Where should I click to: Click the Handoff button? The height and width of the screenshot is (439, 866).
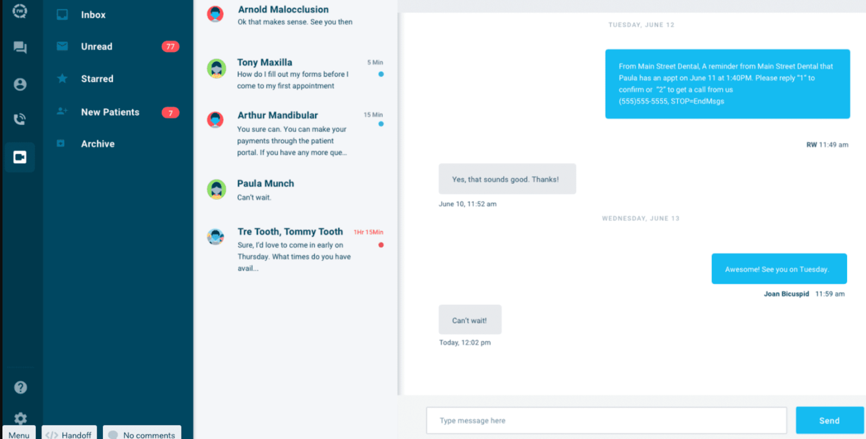[x=69, y=434]
